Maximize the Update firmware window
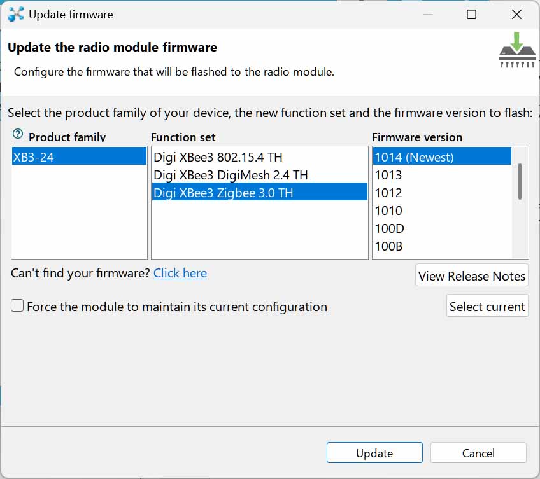 coord(471,15)
